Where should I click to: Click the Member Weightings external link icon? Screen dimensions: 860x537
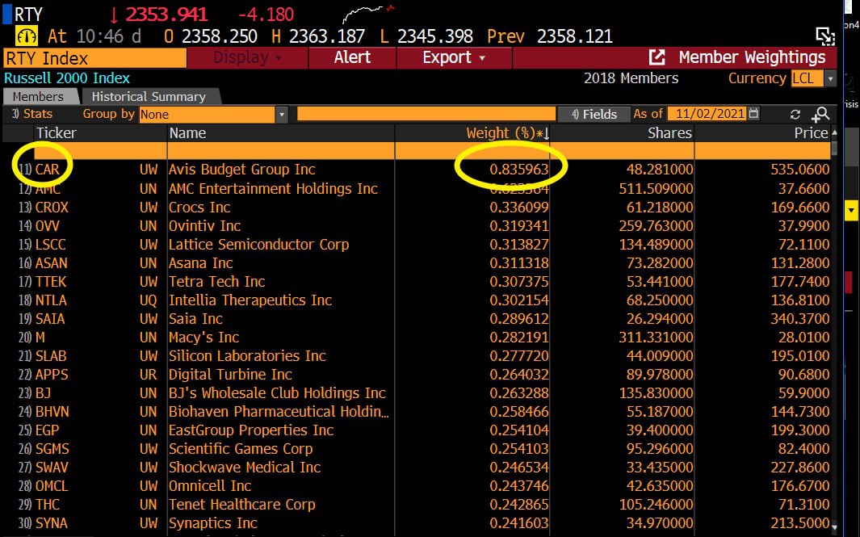(657, 57)
